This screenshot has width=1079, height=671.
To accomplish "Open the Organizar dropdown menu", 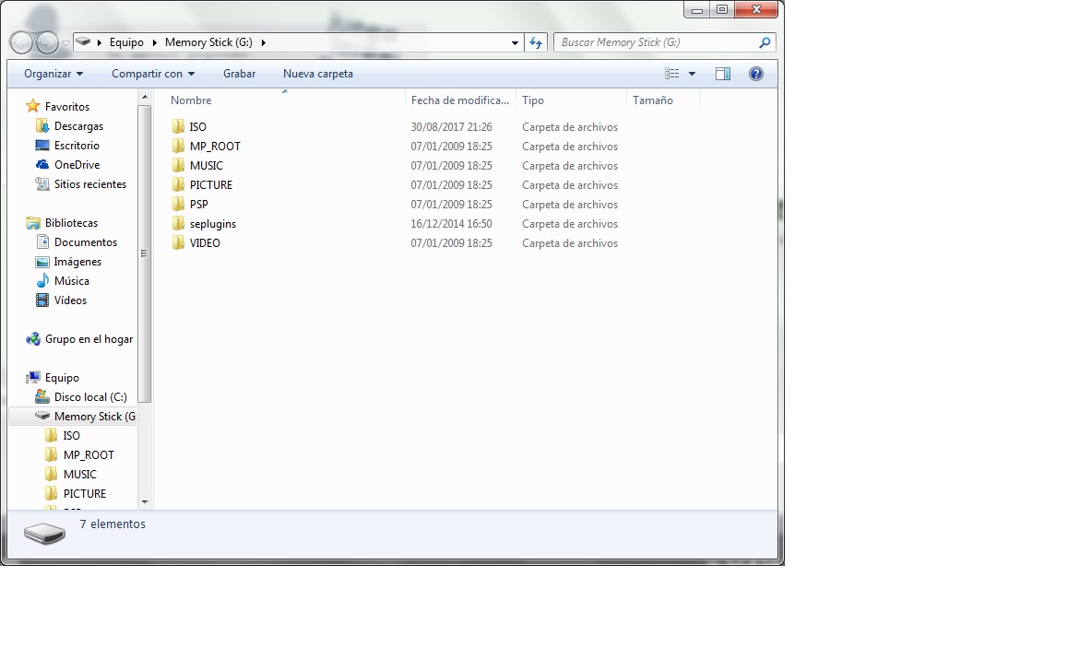I will pos(53,74).
